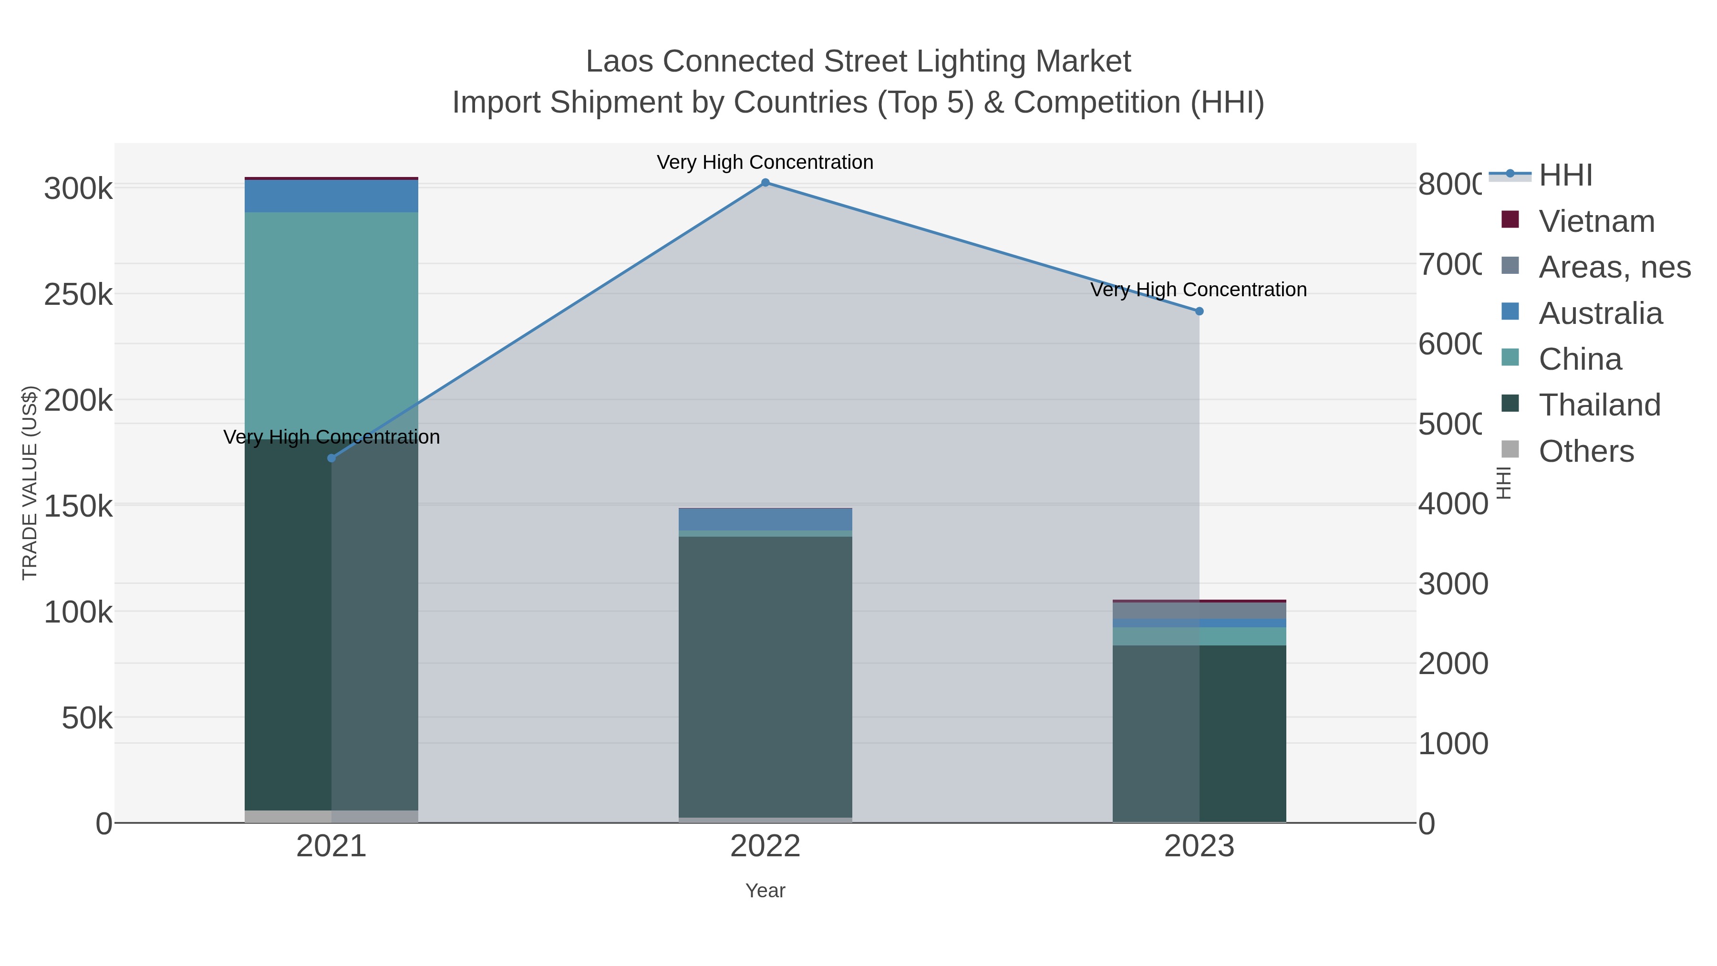Click the China segment of the 2021 bar

[331, 325]
